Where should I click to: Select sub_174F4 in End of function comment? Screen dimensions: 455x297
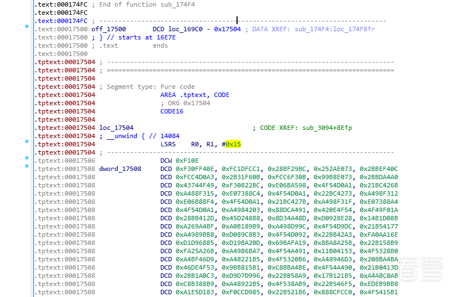click(178, 4)
